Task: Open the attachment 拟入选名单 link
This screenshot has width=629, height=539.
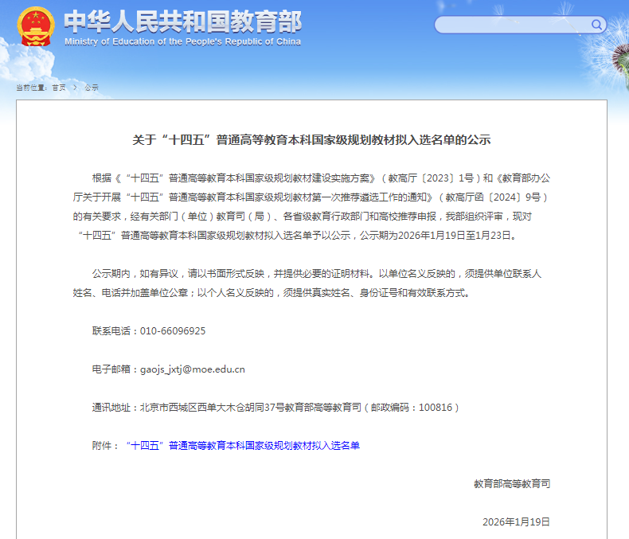Action: (243, 446)
